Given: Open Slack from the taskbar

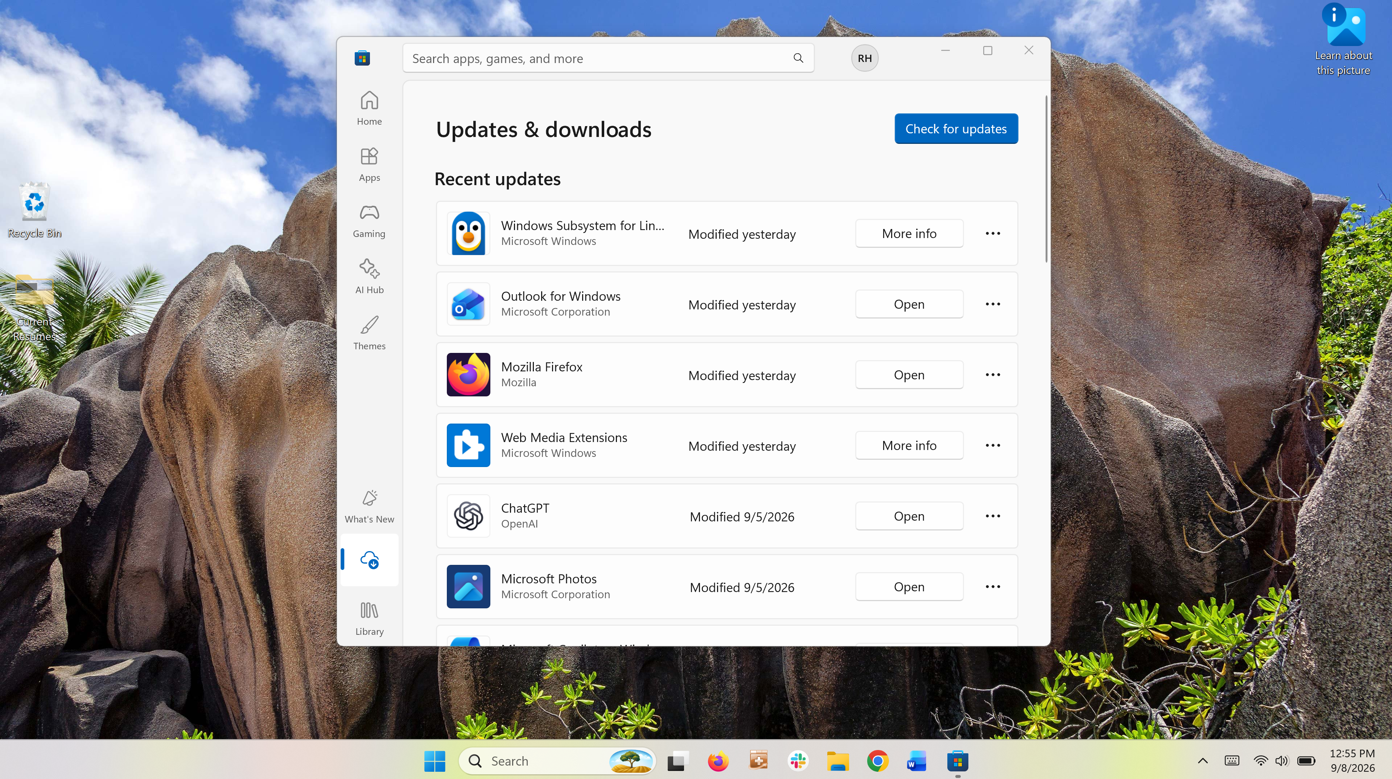Looking at the screenshot, I should point(798,761).
